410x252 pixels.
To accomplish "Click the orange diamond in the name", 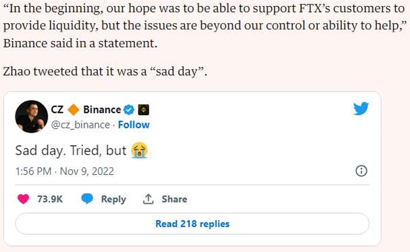I will tap(73, 110).
